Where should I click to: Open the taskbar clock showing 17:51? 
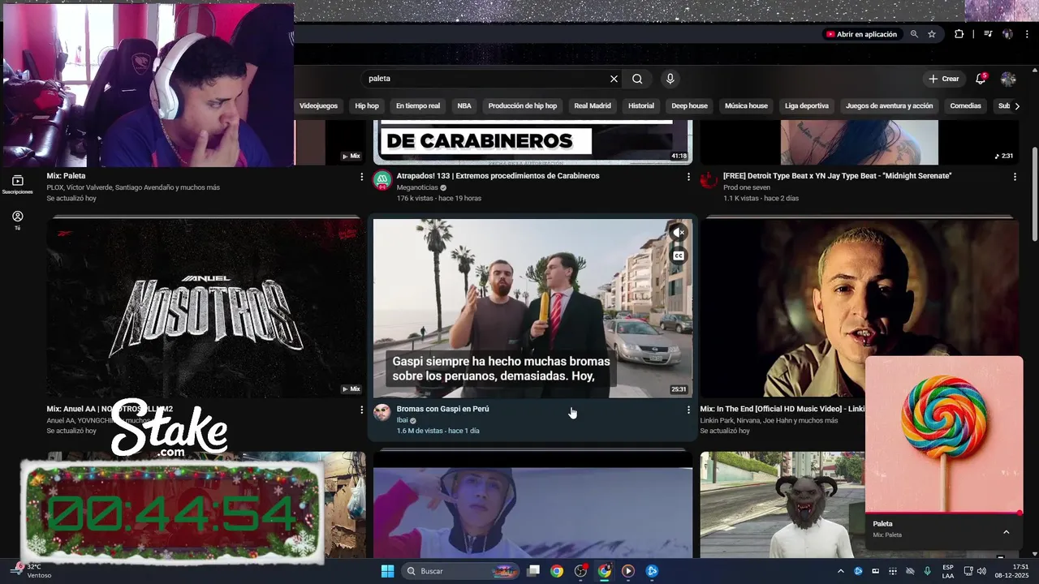tap(1011, 571)
